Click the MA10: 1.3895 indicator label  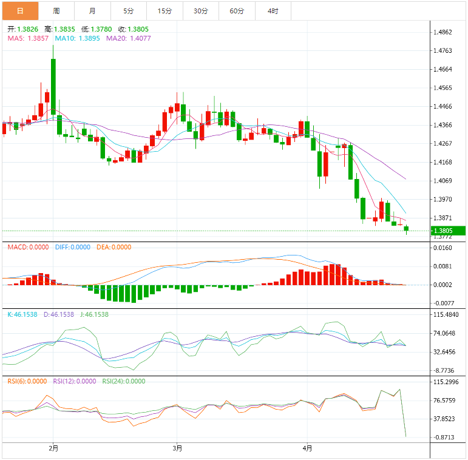coord(77,38)
